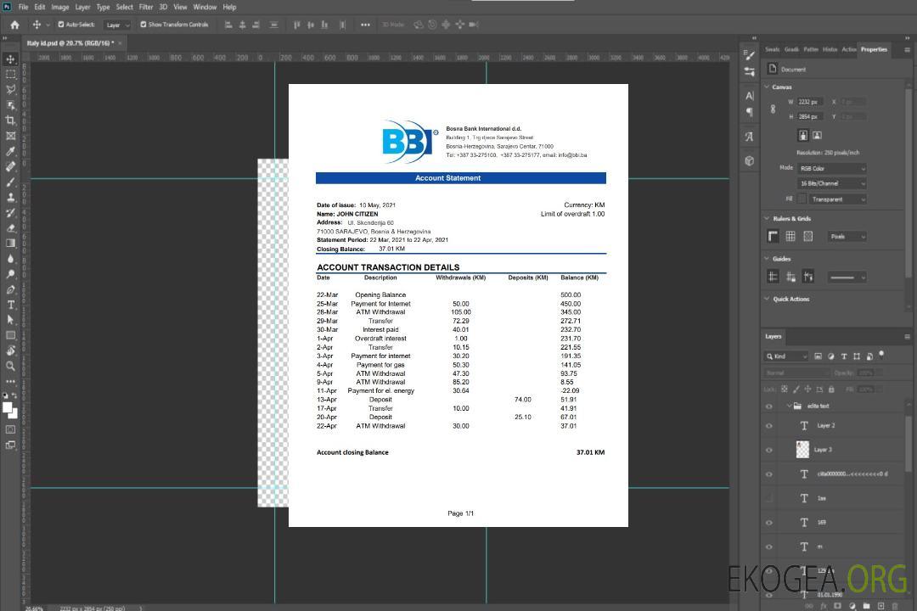
Task: Select the Lasso tool
Action: coord(10,89)
